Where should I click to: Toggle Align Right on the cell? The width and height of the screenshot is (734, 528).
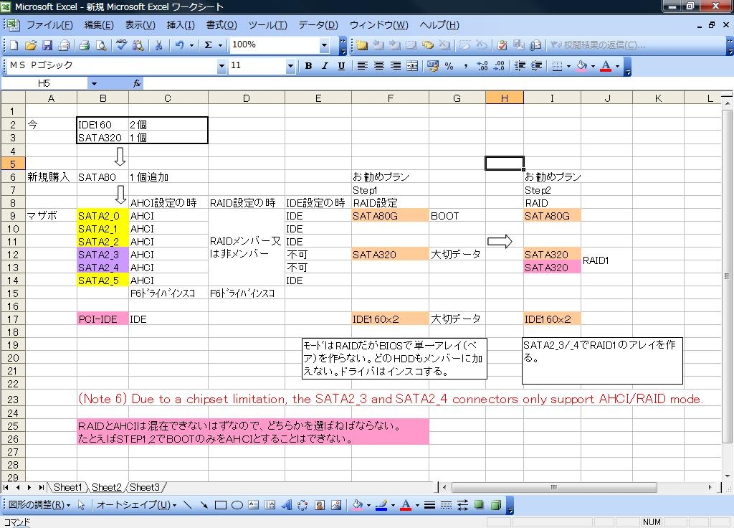coord(396,66)
